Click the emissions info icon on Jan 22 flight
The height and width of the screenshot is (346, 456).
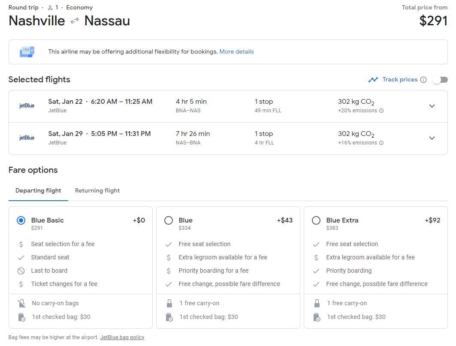coord(381,111)
